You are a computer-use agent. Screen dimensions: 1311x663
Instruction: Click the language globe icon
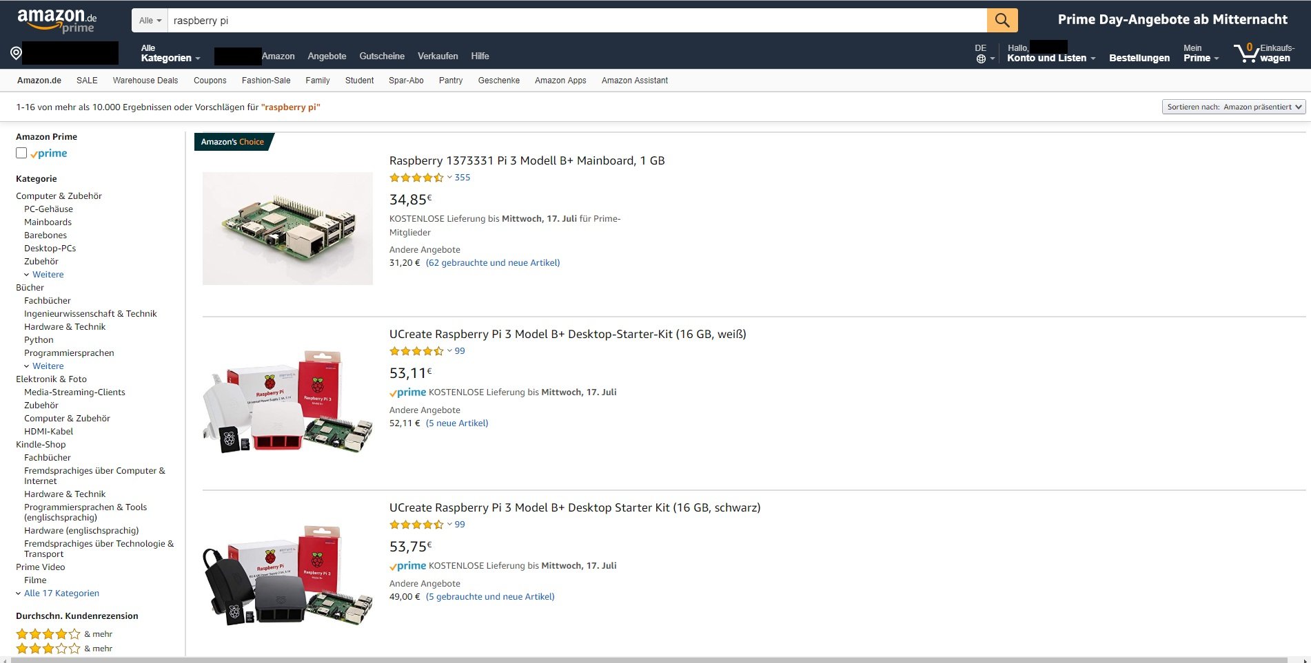981,59
